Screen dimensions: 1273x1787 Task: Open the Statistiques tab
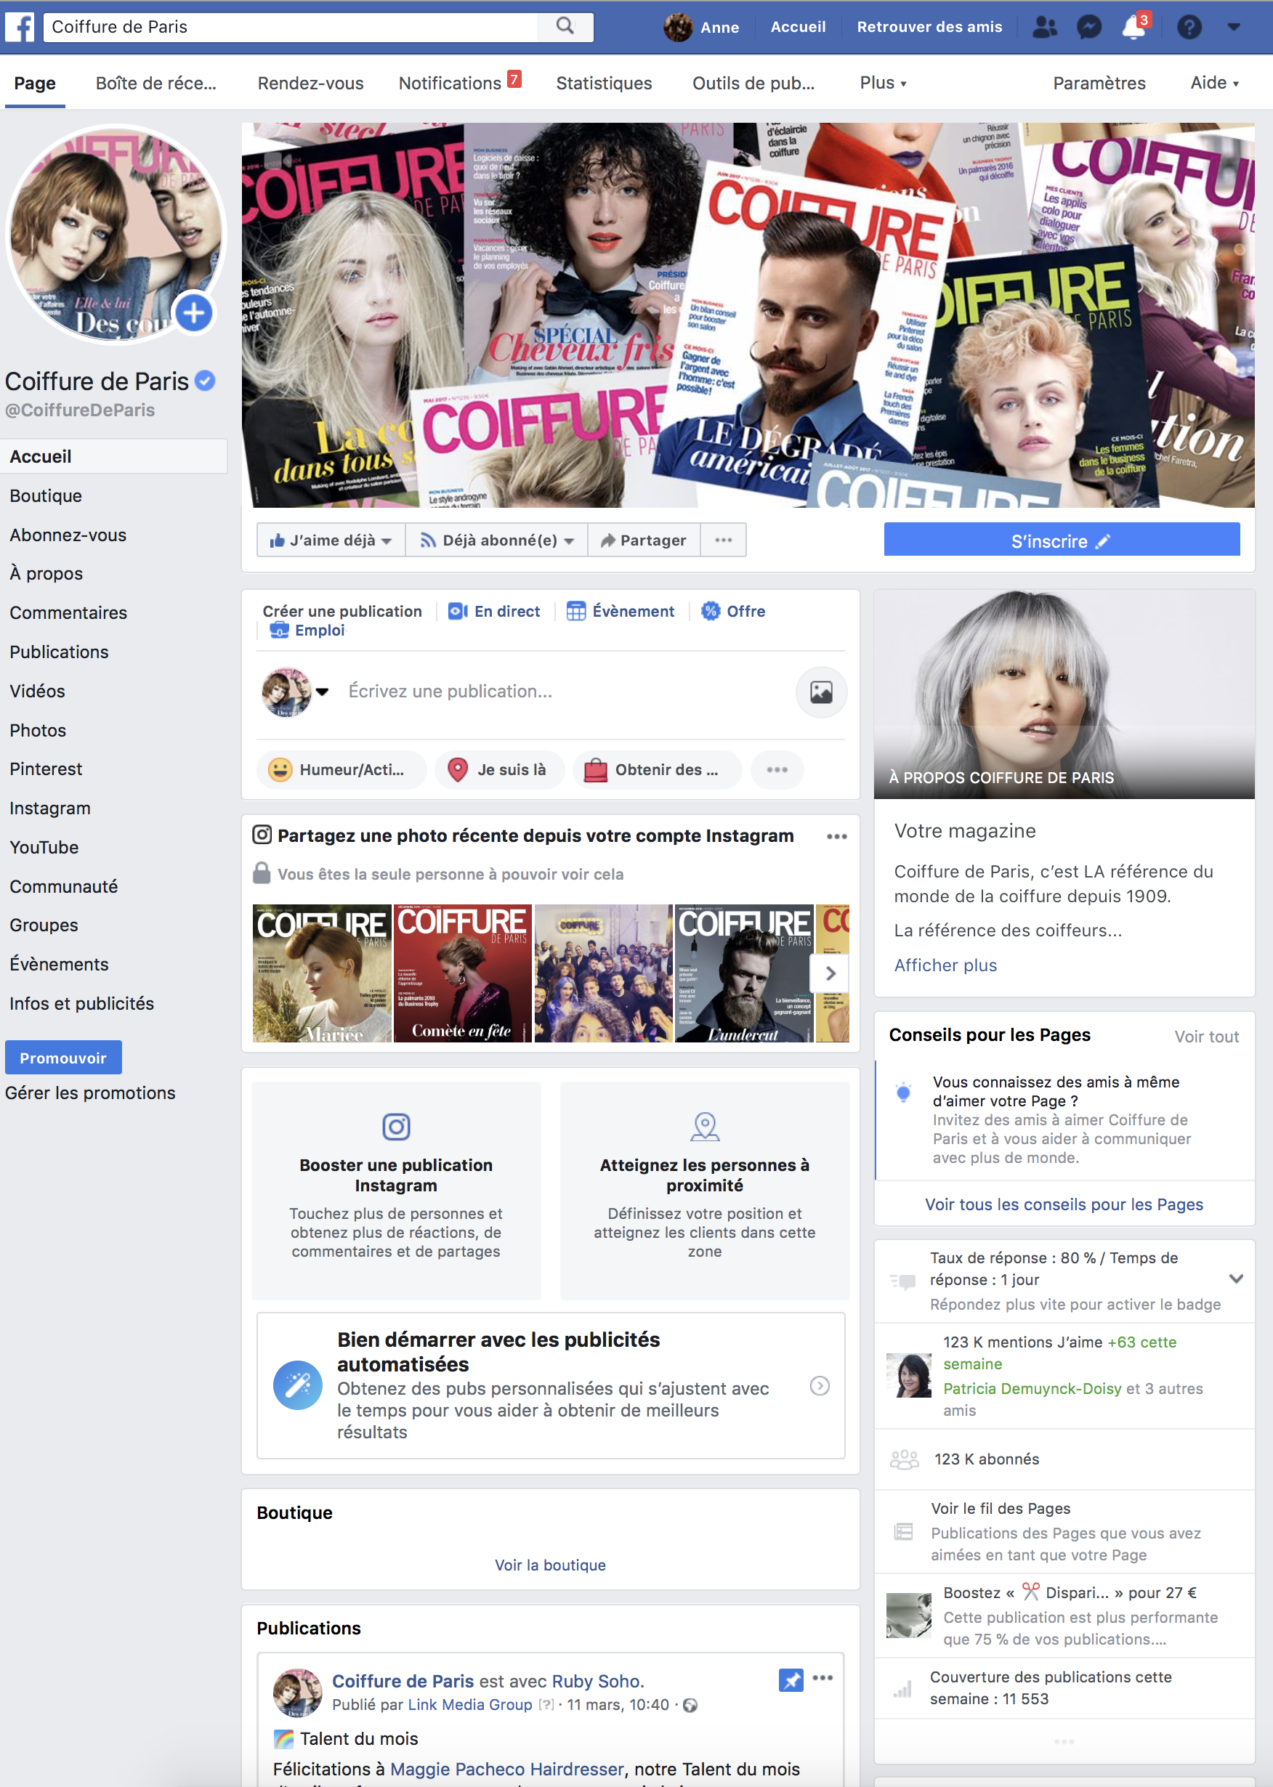coord(604,83)
